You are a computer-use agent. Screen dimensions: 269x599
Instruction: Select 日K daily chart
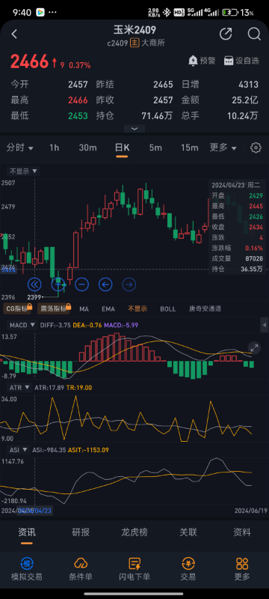tap(123, 148)
